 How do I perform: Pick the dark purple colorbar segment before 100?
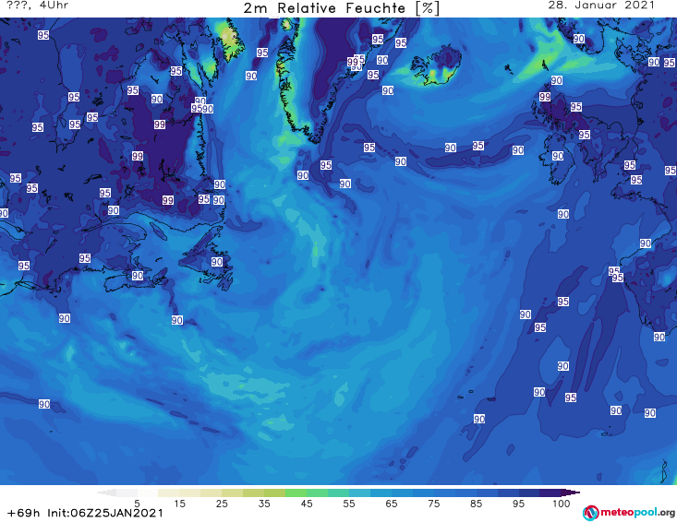click(x=550, y=492)
